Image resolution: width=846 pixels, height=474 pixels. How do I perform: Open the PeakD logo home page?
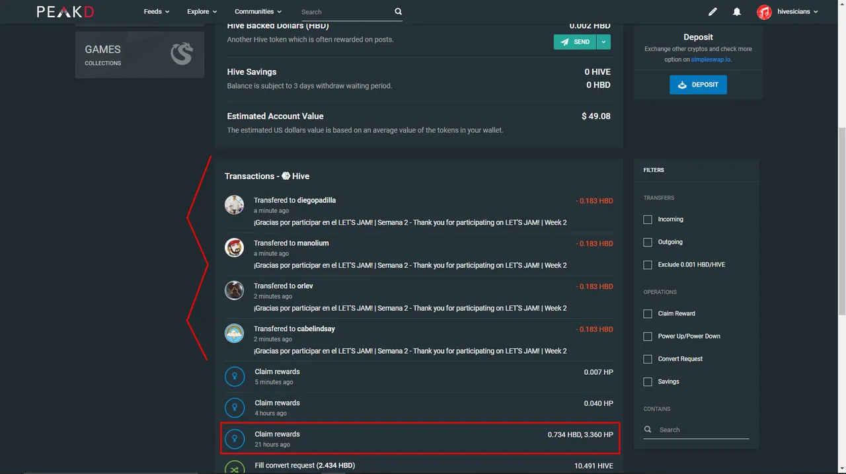tap(65, 11)
